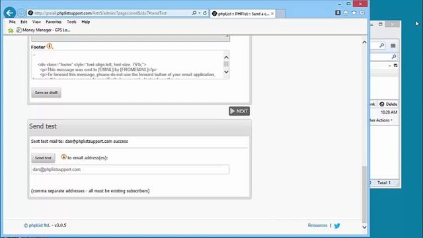Open the Tools menu
Screen dimensions: 423x238
tap(71, 22)
